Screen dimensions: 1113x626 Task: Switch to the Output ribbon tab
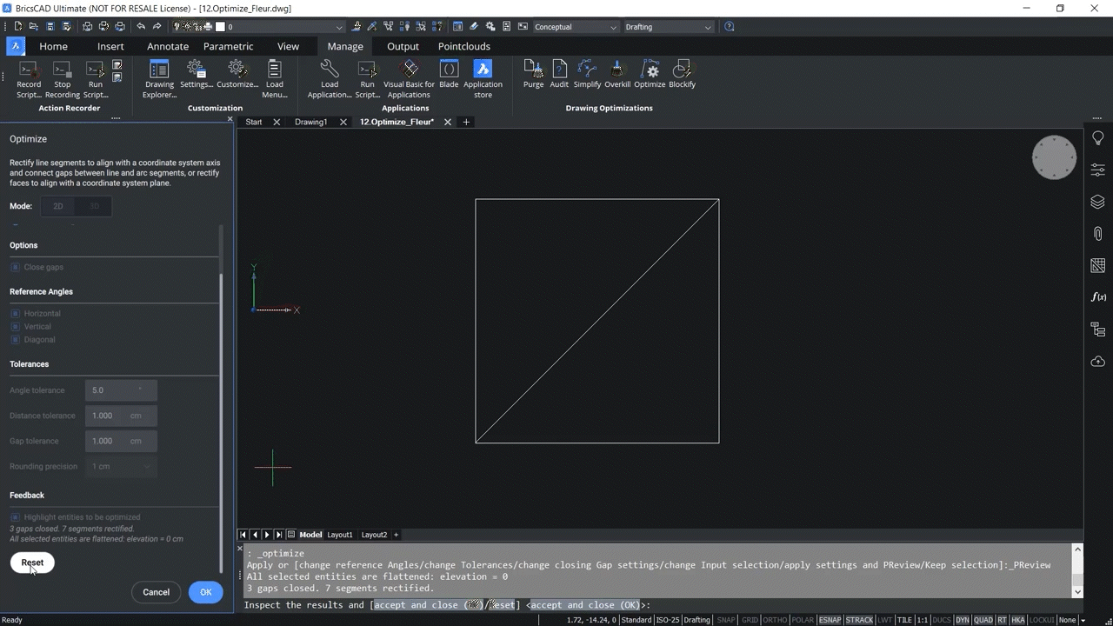click(x=403, y=46)
